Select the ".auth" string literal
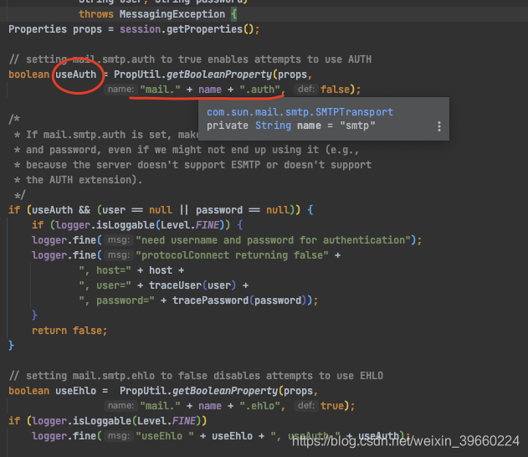The height and width of the screenshot is (457, 528). click(x=259, y=90)
